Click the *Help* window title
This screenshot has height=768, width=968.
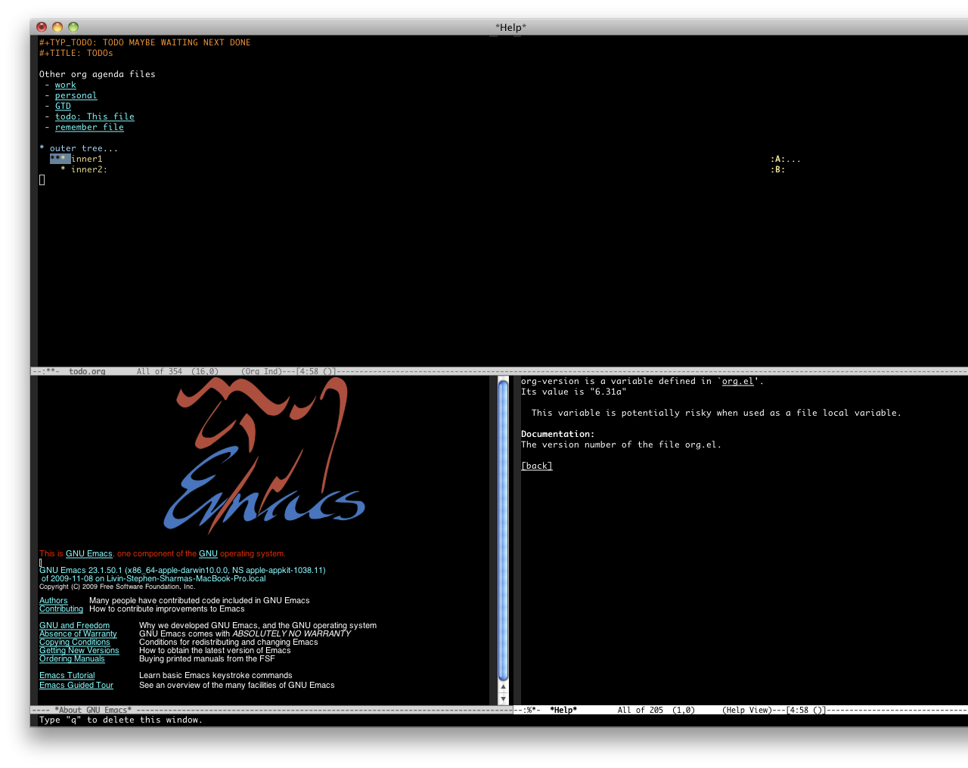(x=511, y=27)
